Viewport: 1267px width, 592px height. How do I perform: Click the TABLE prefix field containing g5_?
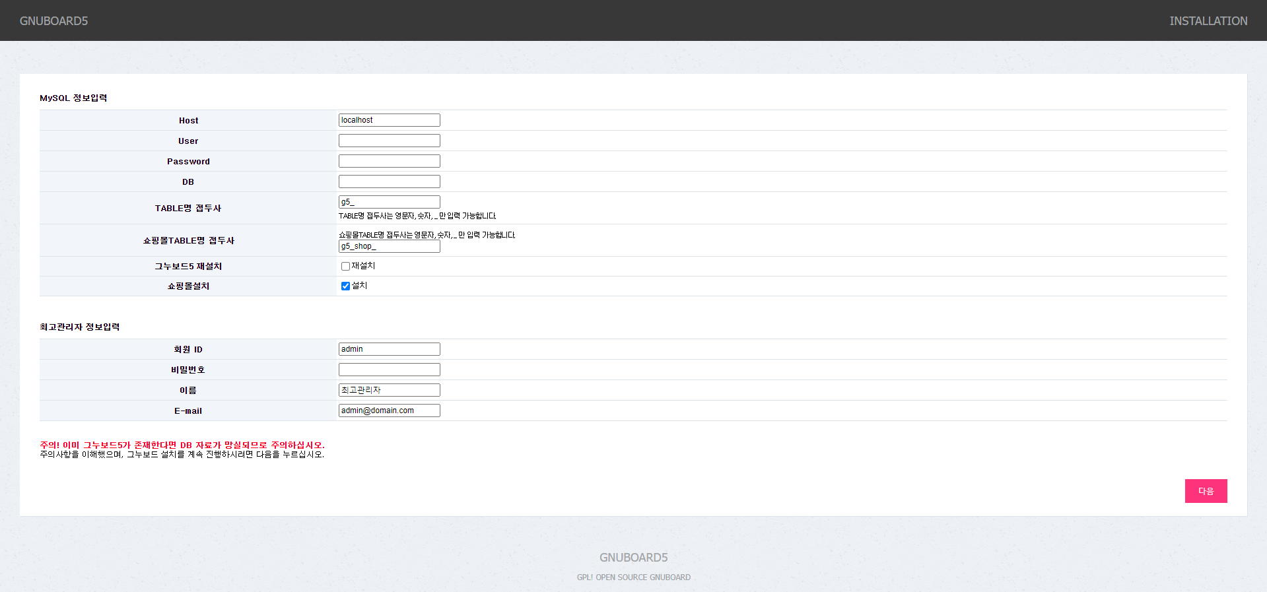click(389, 202)
